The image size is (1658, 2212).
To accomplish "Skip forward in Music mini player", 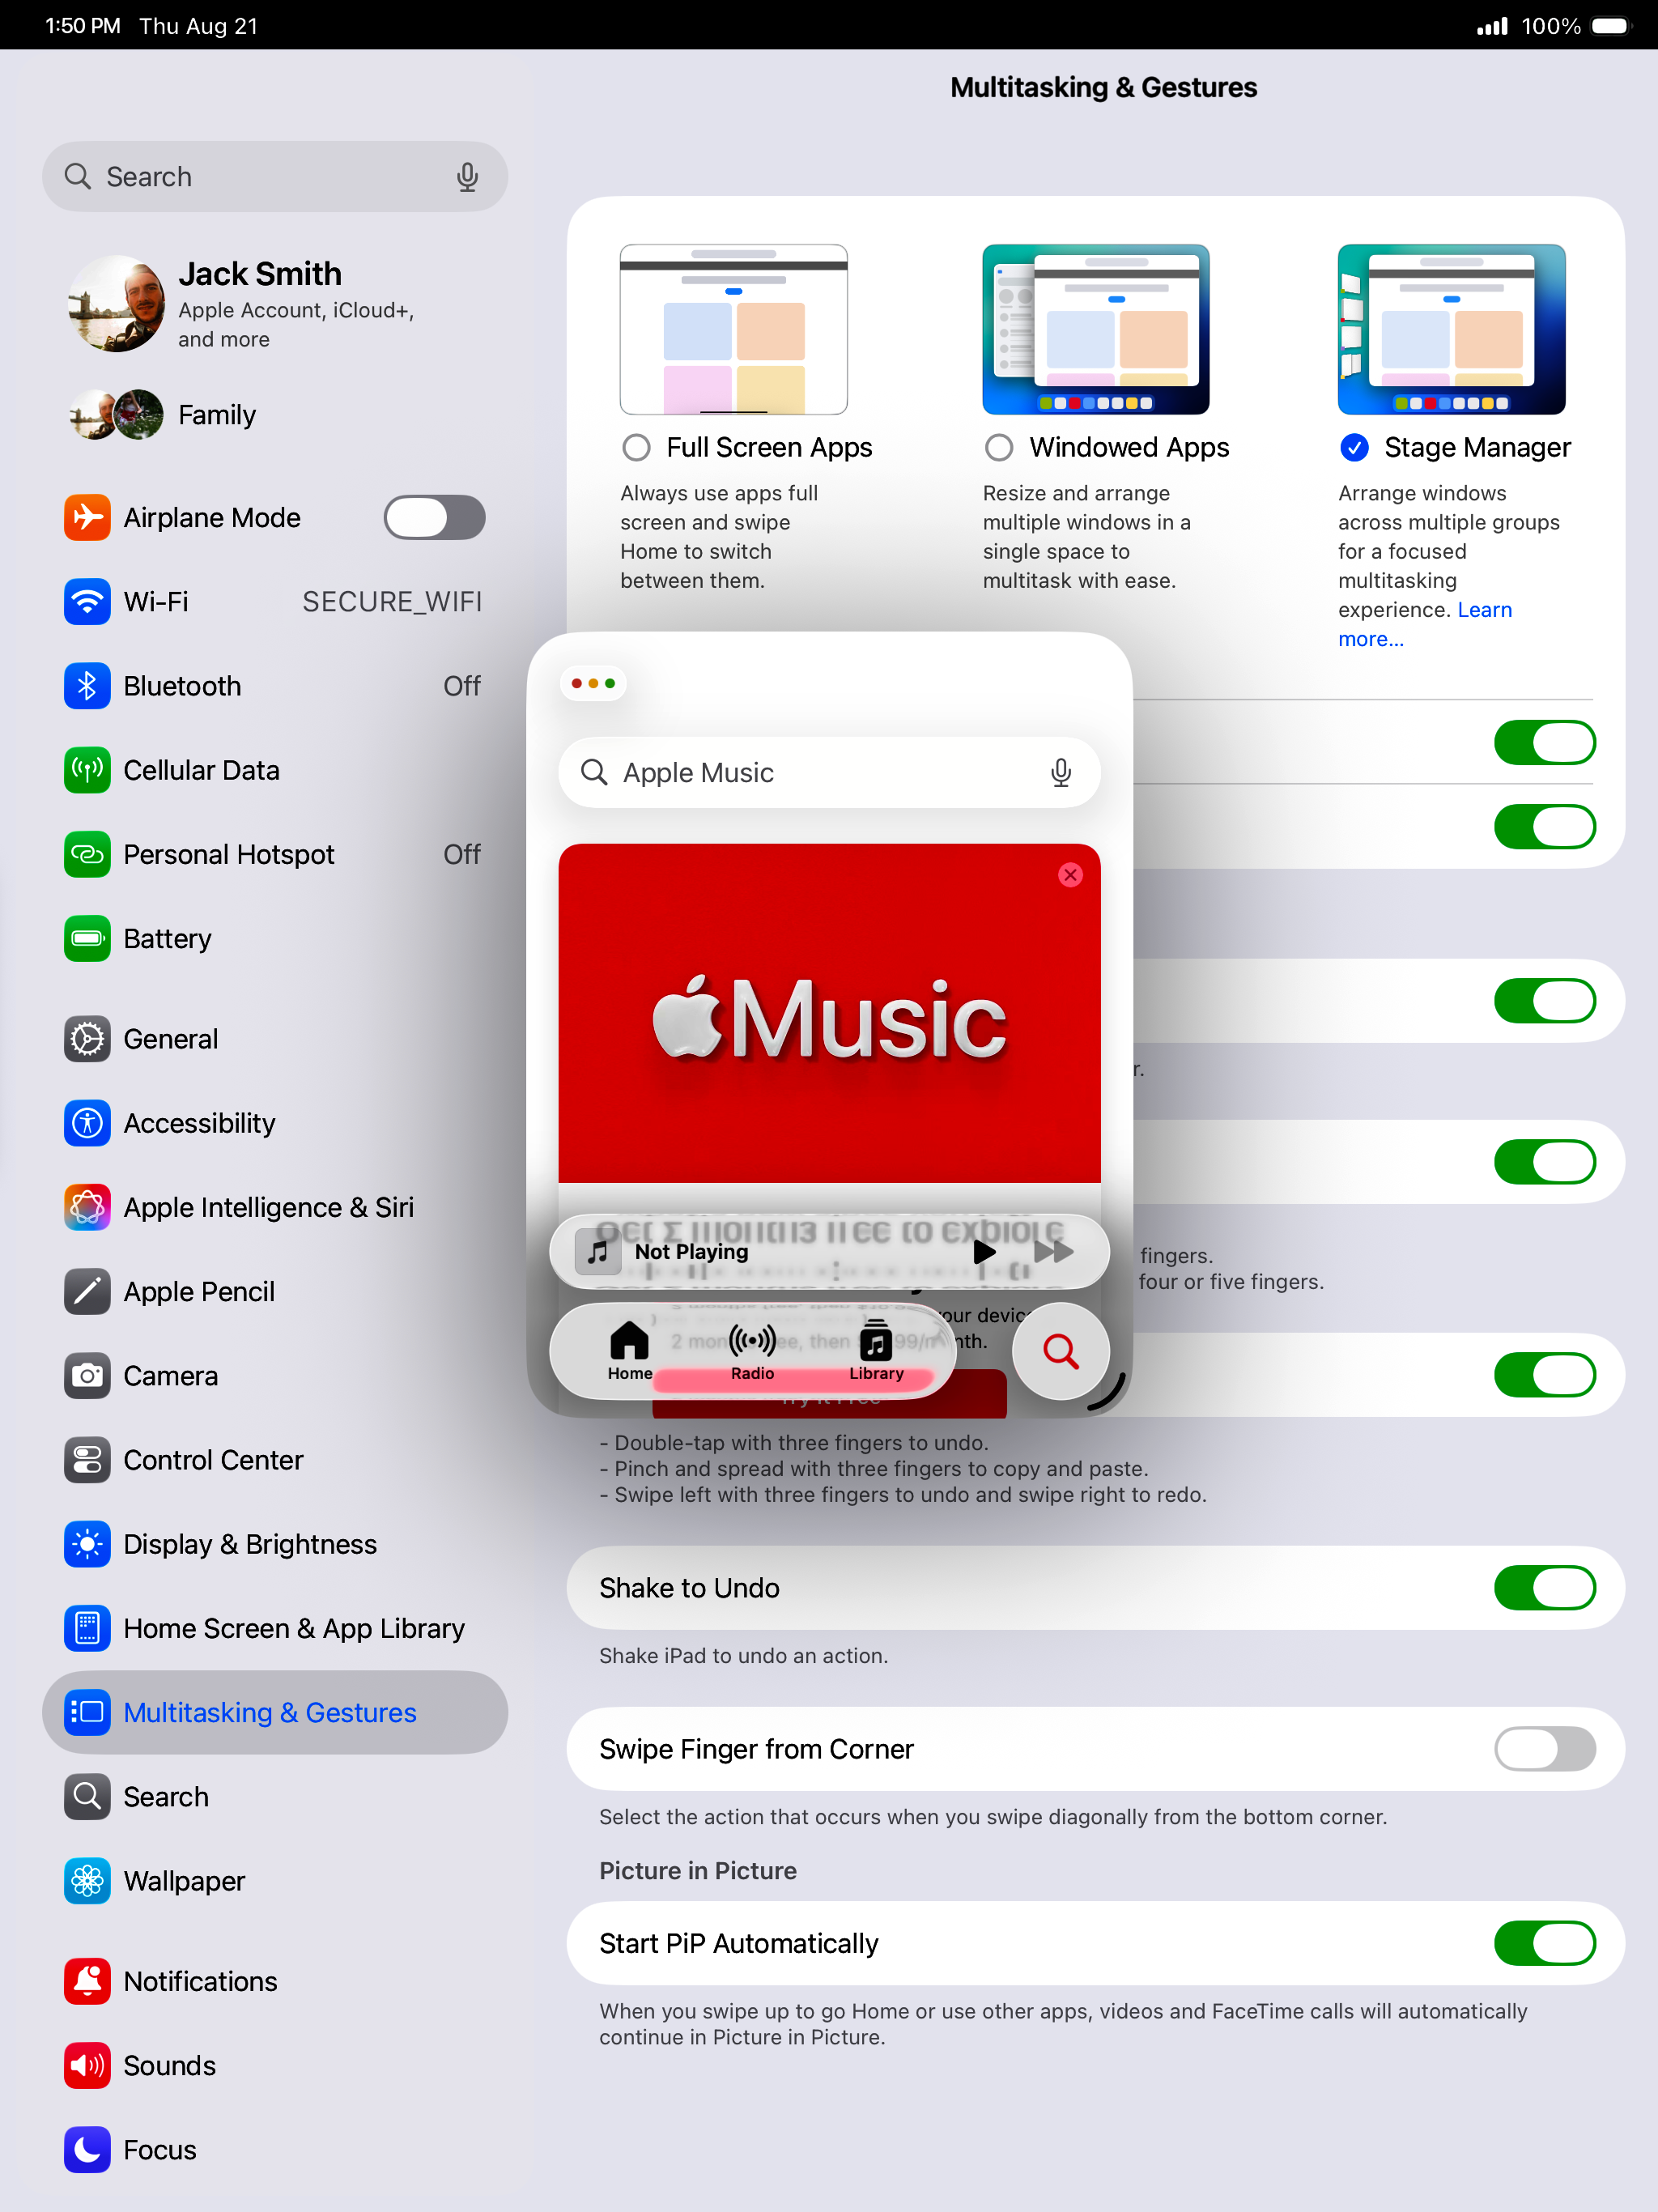I will coord(1053,1252).
